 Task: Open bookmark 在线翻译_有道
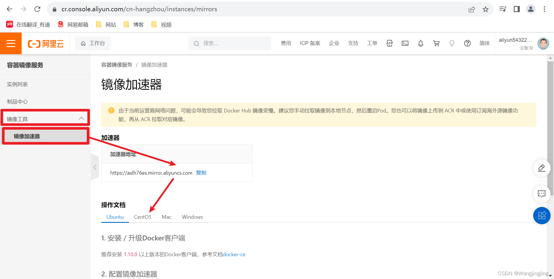[28, 24]
